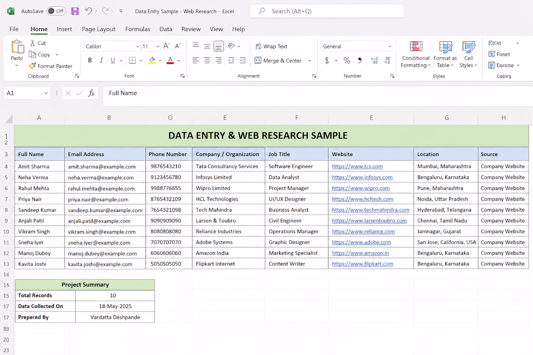
Task: Toggle the Bottom Align button
Action: tap(219, 46)
